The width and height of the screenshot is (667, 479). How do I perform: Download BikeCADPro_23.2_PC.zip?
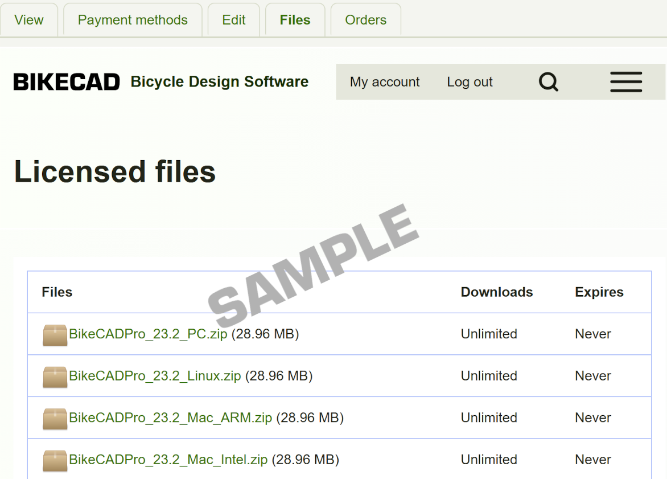(x=148, y=334)
